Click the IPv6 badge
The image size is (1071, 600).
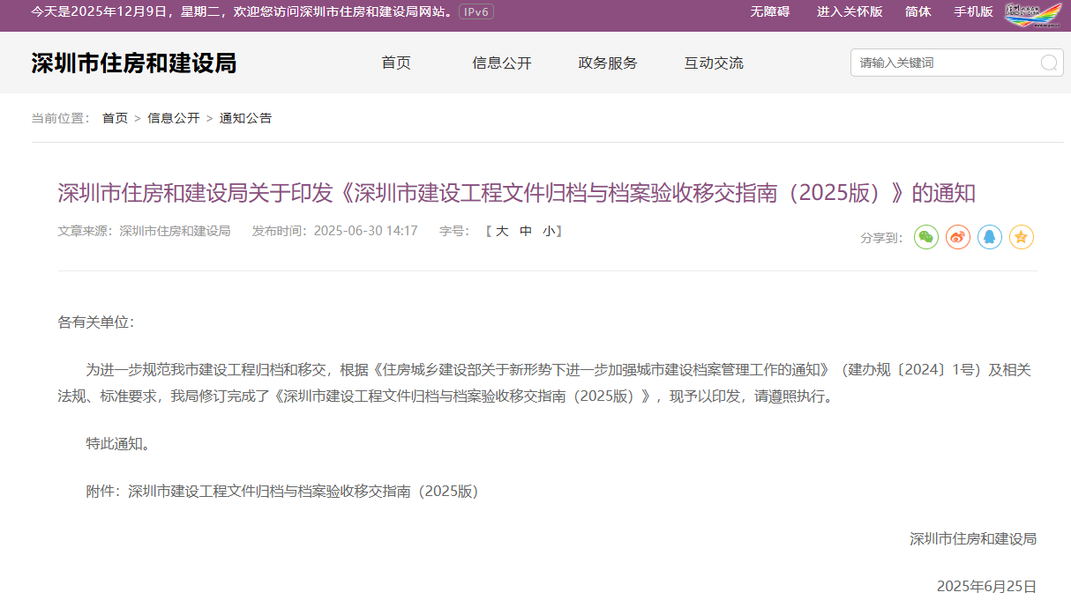[476, 11]
